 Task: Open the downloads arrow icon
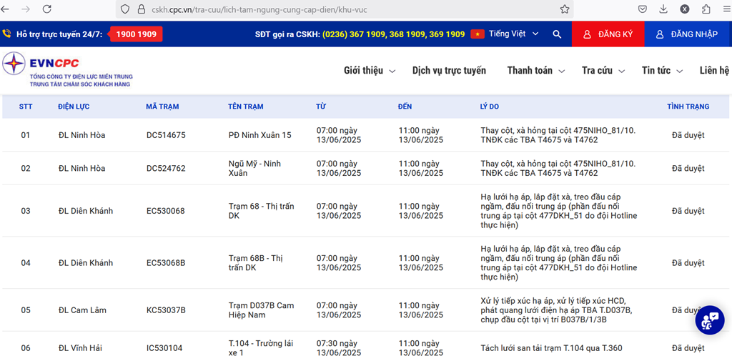tap(663, 9)
